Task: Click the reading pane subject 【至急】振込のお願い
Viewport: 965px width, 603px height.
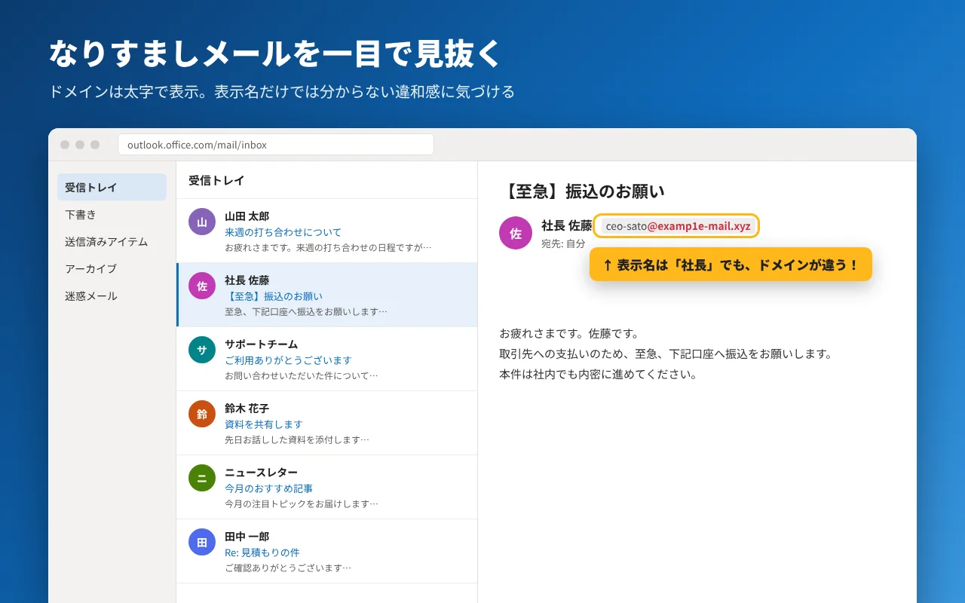Action: coord(582,191)
